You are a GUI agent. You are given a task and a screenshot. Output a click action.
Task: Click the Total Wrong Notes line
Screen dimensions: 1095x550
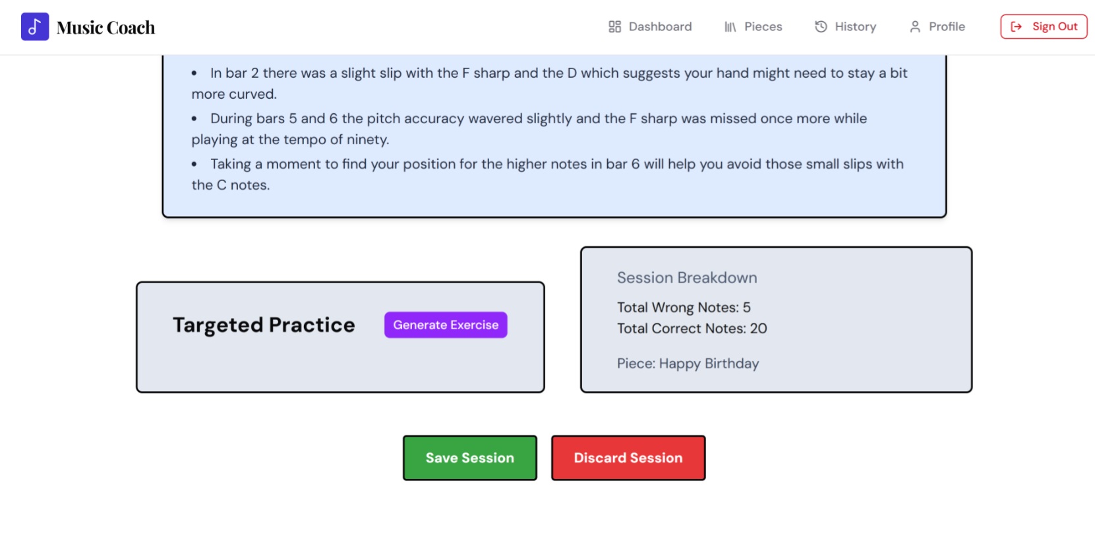[x=684, y=308]
